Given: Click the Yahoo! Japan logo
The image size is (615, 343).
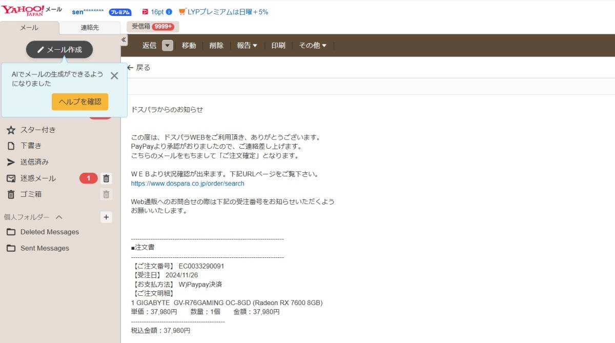Looking at the screenshot, I should (x=23, y=10).
